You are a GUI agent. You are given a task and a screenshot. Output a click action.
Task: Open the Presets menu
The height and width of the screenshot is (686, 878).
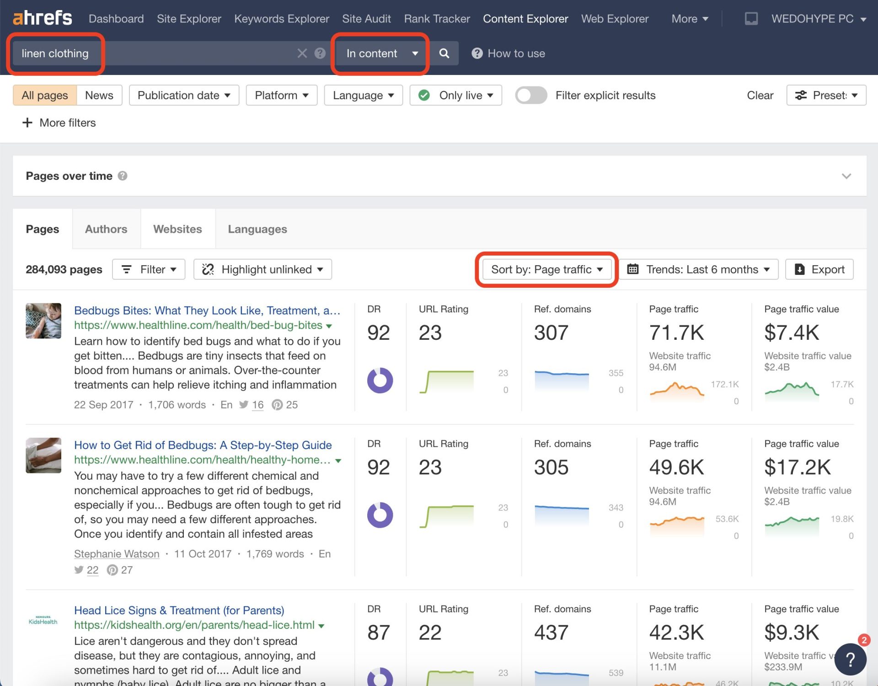coord(826,95)
